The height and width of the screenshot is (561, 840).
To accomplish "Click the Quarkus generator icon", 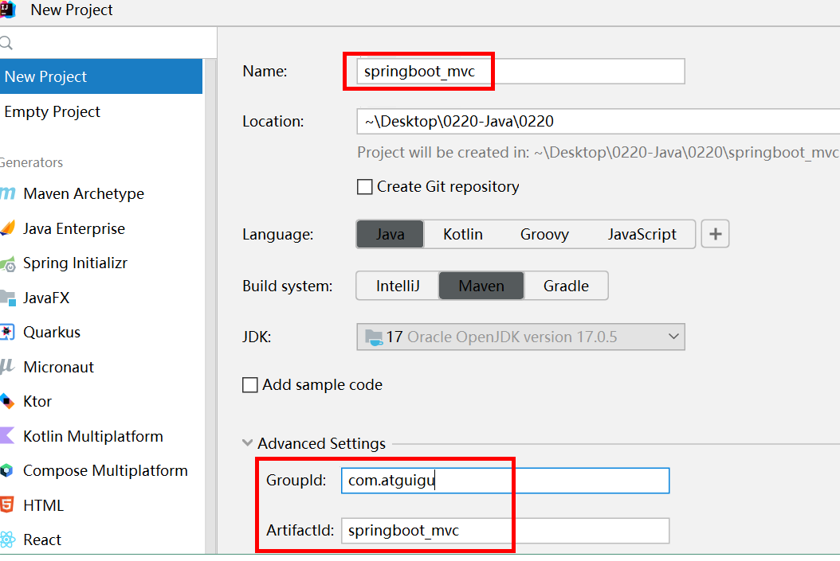I will (8, 333).
